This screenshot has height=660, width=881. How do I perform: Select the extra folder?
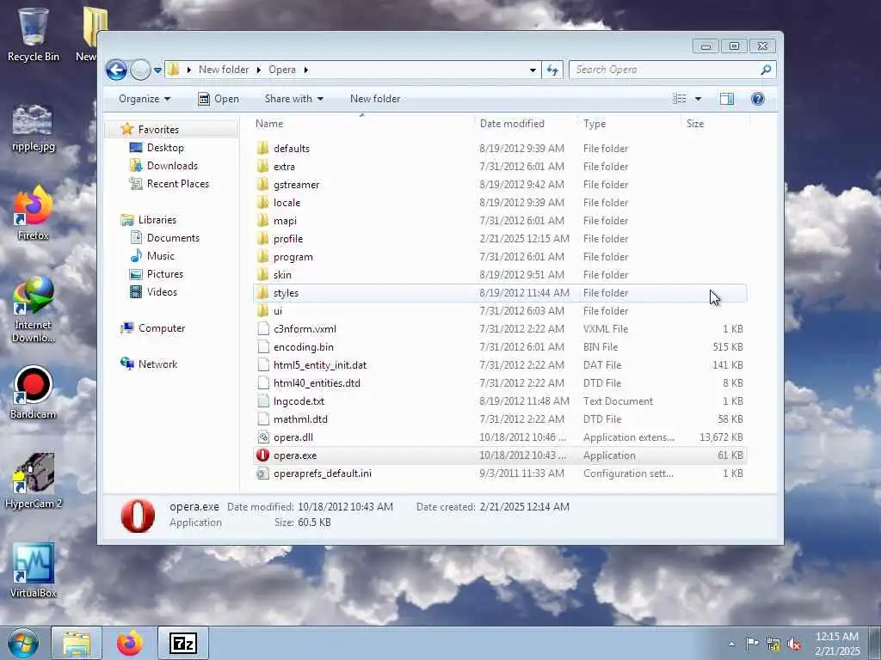[x=284, y=167]
